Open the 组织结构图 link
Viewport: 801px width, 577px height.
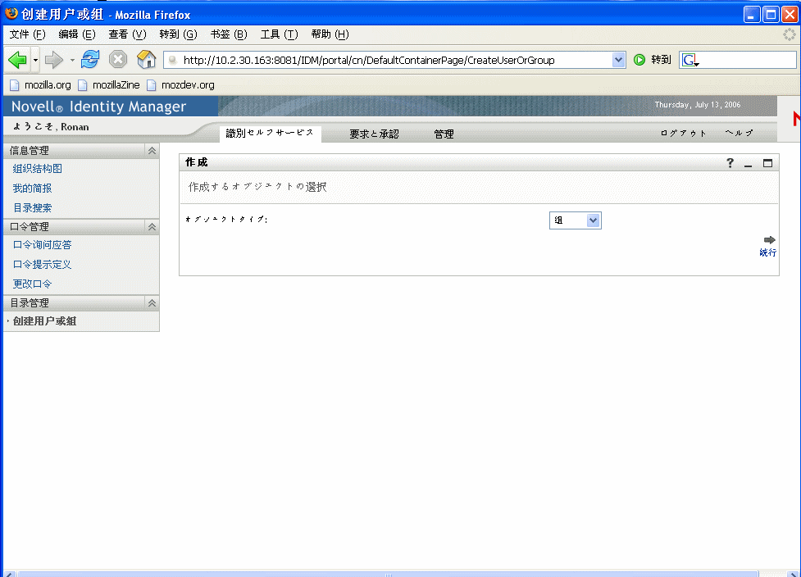pyautogui.click(x=37, y=169)
